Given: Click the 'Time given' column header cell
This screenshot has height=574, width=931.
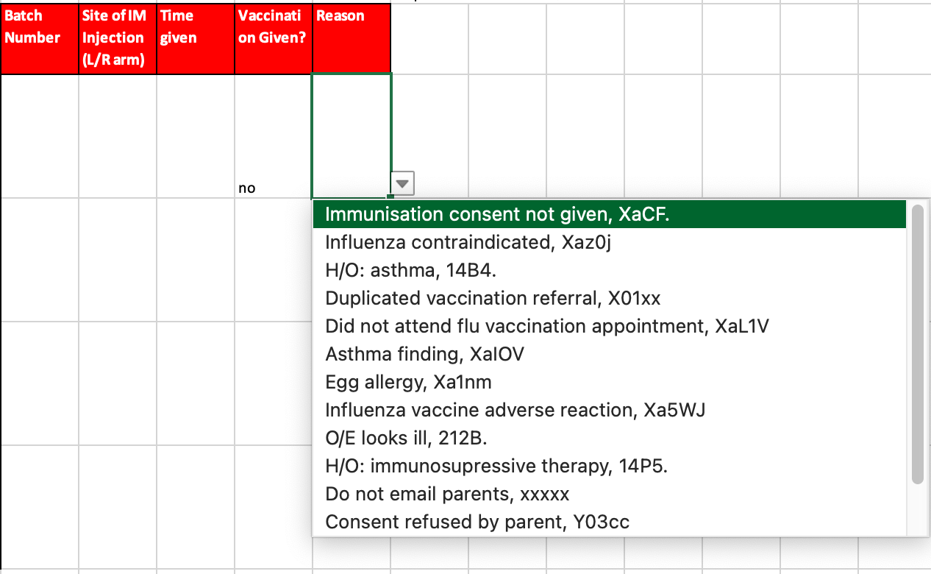Looking at the screenshot, I should [x=196, y=38].
